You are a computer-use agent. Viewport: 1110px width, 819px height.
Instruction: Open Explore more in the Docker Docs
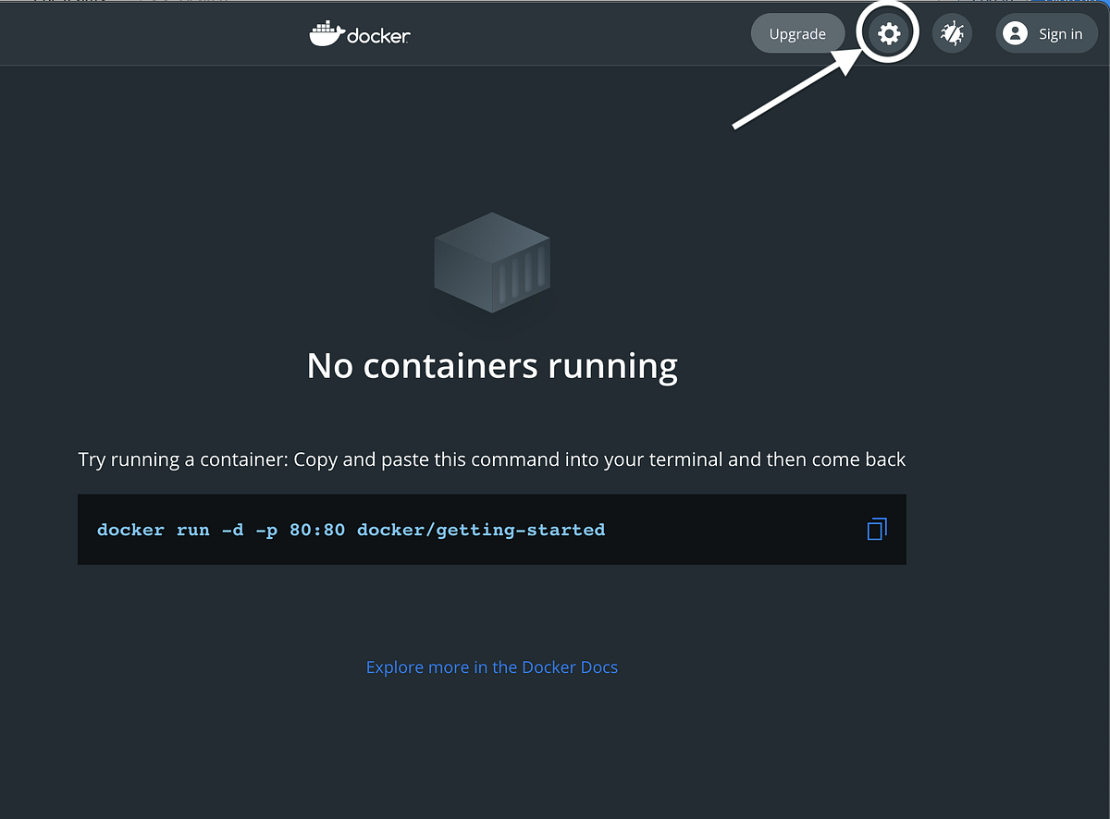pos(491,666)
